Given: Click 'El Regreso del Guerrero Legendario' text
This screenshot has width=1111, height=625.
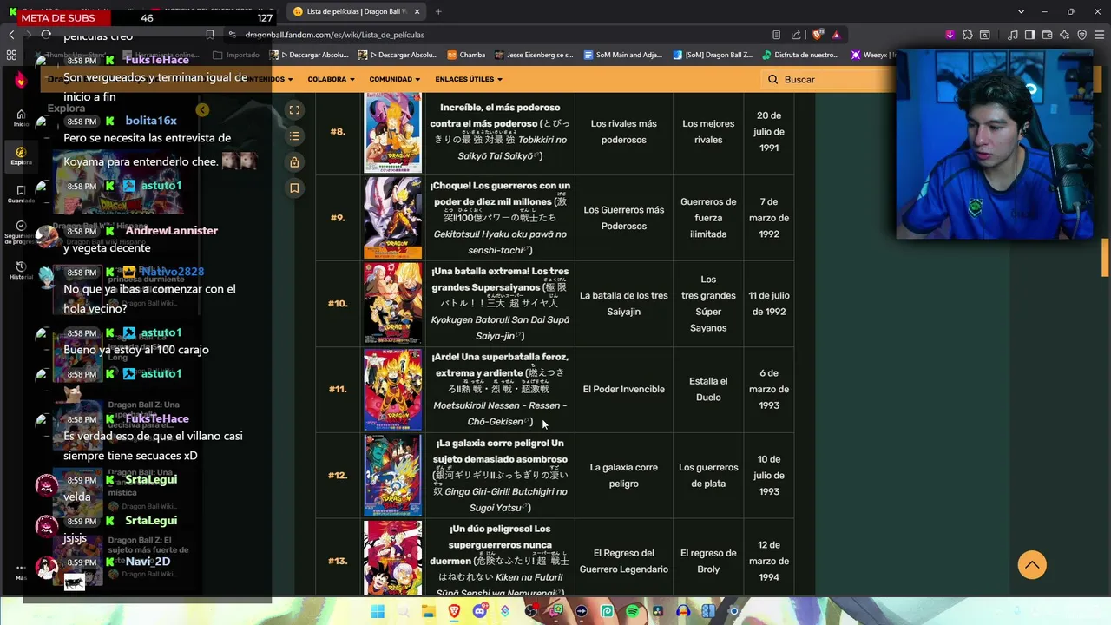Looking at the screenshot, I should [x=623, y=561].
